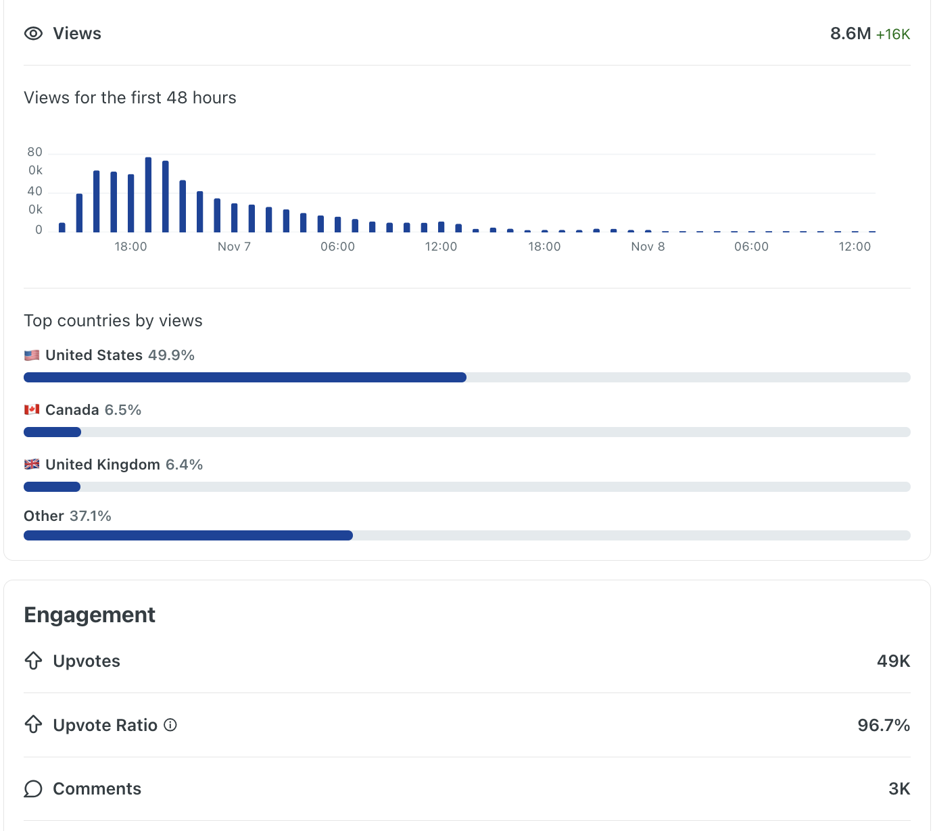Click the 49K upvotes value
Screen dimensions: 933x831
click(893, 661)
